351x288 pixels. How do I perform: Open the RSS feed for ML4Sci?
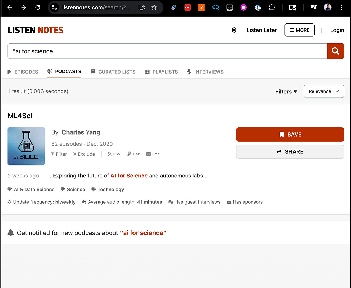114,154
